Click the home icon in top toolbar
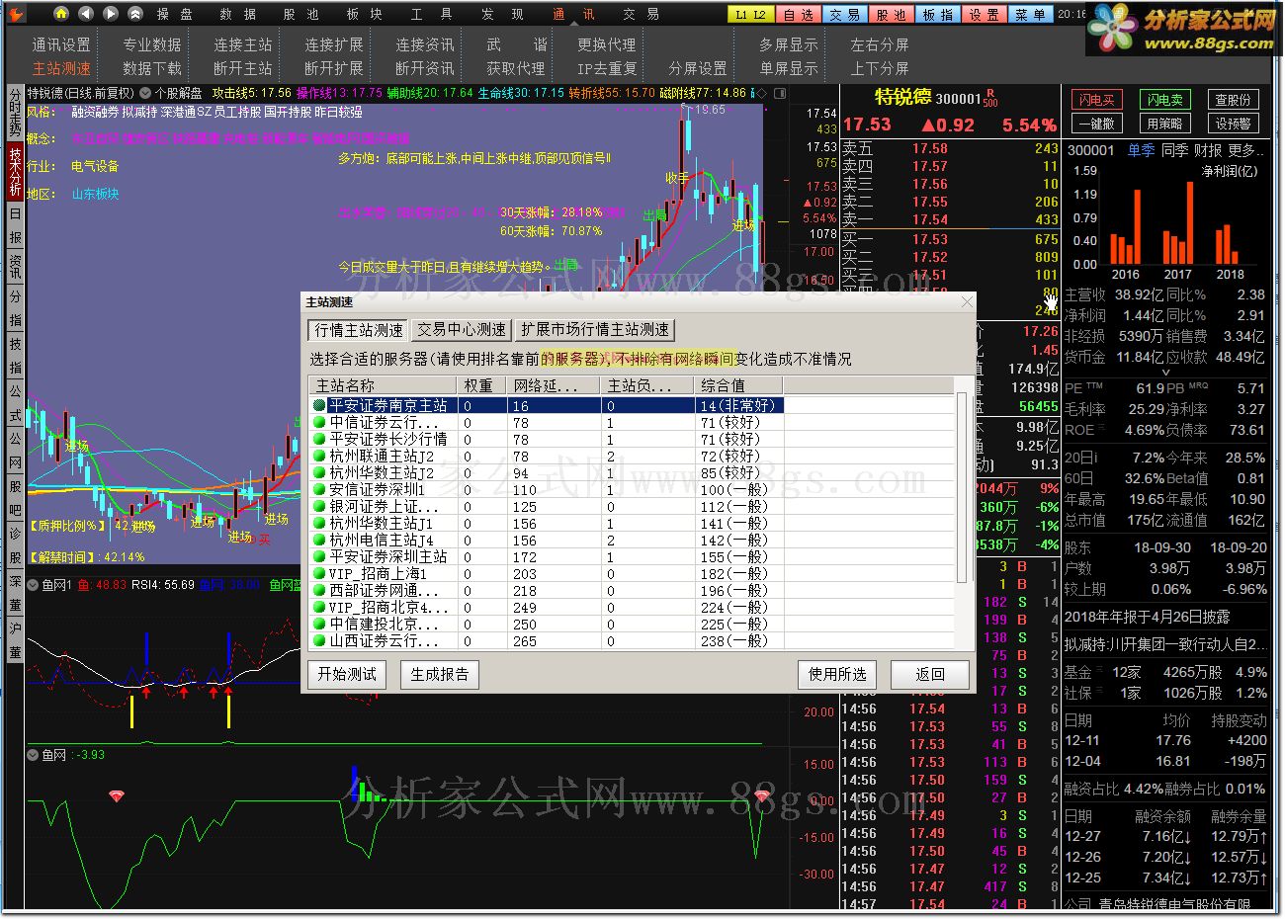 coord(61,14)
